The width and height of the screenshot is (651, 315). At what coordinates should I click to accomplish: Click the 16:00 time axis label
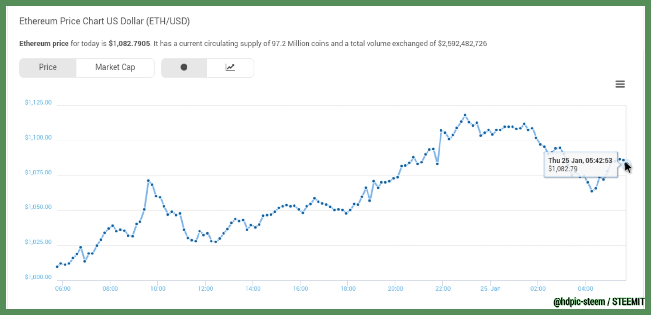300,288
